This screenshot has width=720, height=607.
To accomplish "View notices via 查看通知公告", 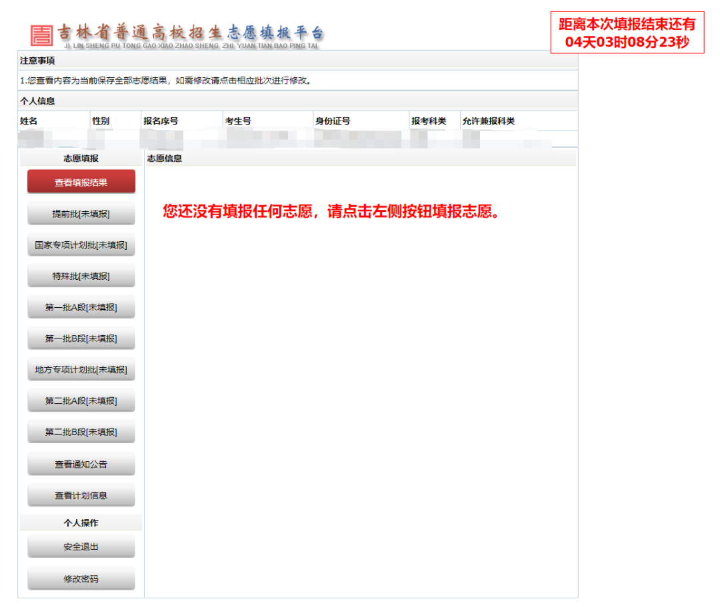I will (81, 464).
